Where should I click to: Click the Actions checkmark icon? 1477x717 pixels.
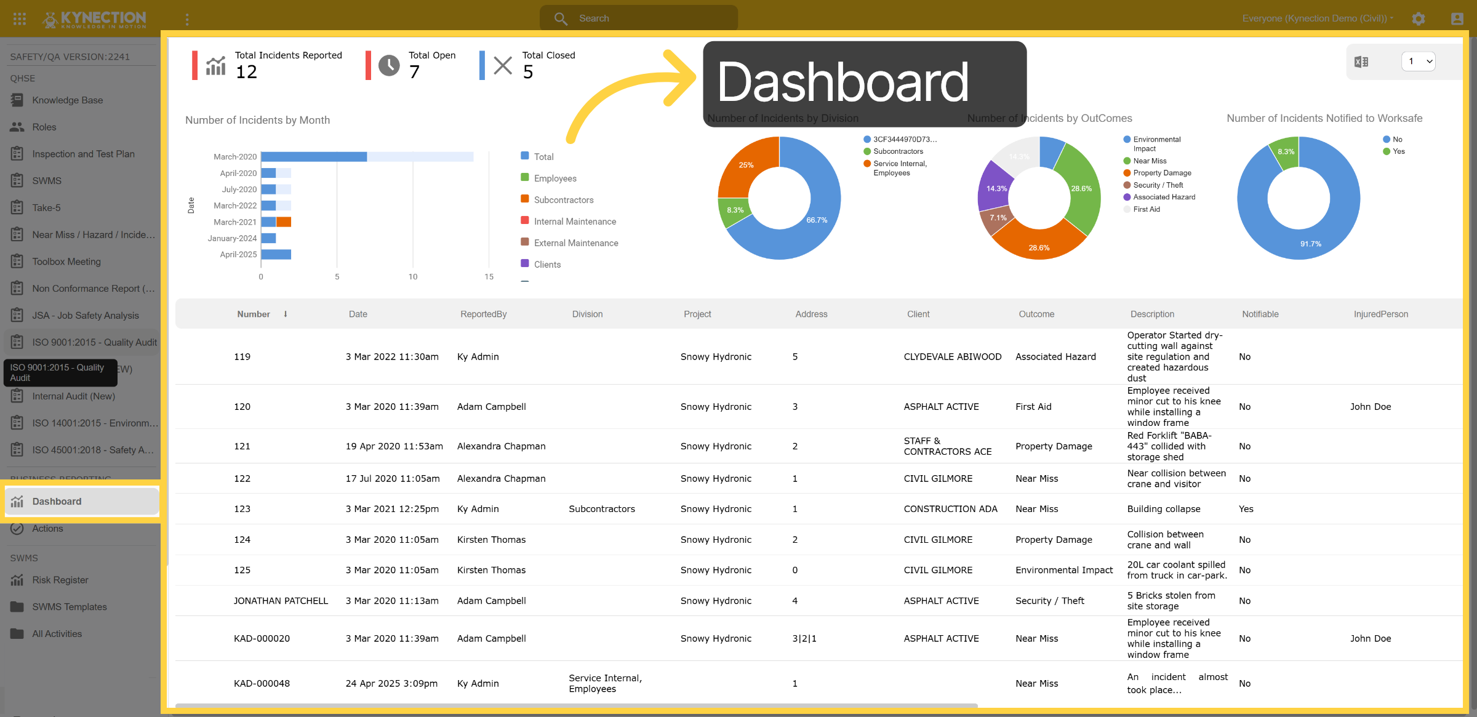[x=17, y=529]
